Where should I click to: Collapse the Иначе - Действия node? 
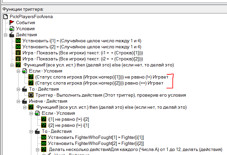(x=18, y=101)
